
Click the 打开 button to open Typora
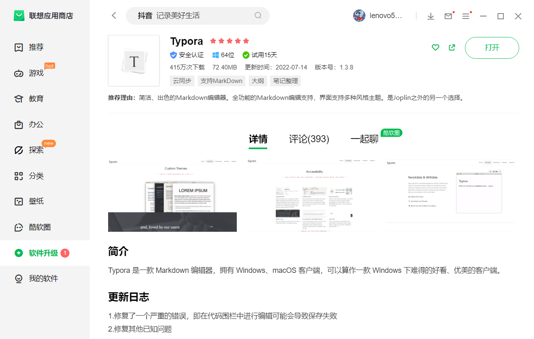(x=492, y=48)
